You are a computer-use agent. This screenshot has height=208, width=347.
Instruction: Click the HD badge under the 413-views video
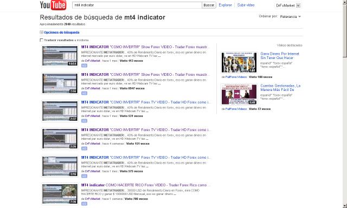(x=84, y=66)
